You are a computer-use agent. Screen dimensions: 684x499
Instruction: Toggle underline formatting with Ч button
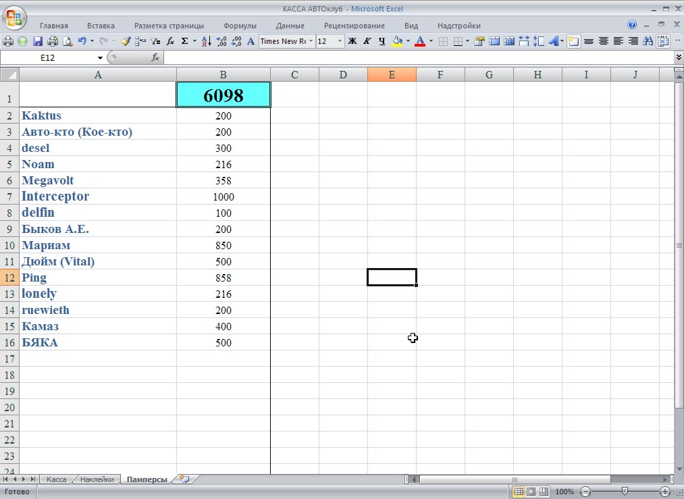pyautogui.click(x=382, y=41)
